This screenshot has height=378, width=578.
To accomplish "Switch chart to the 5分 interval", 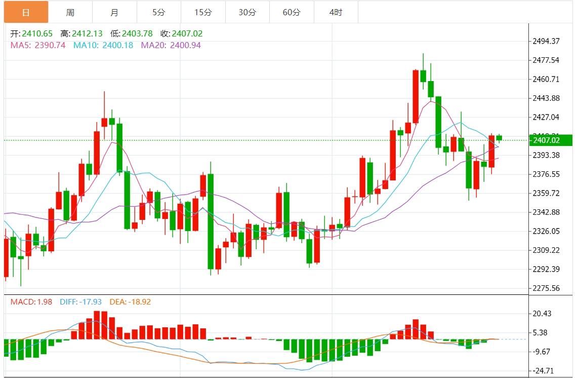I will point(158,12).
